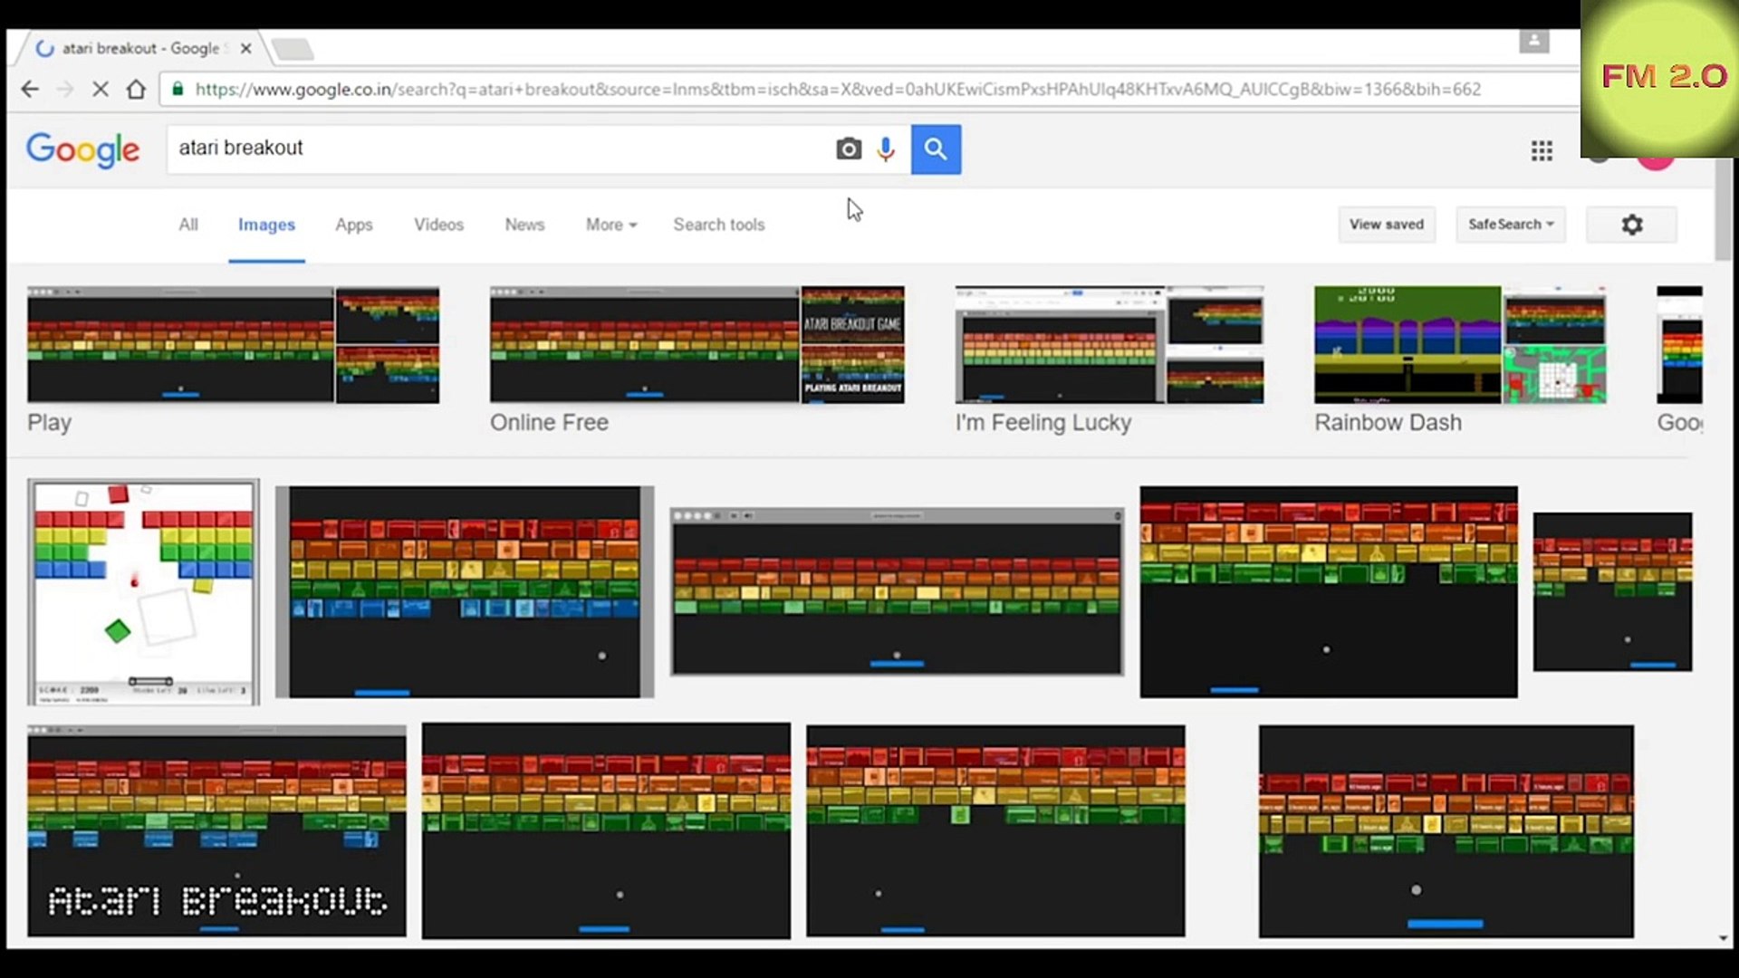Click the atari breakout search field
This screenshot has height=978, width=1739.
click(x=498, y=149)
